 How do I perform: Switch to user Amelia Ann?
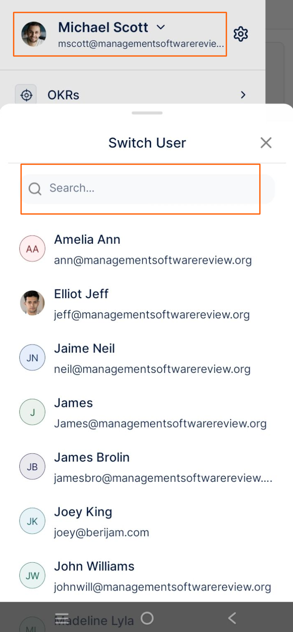87,240
